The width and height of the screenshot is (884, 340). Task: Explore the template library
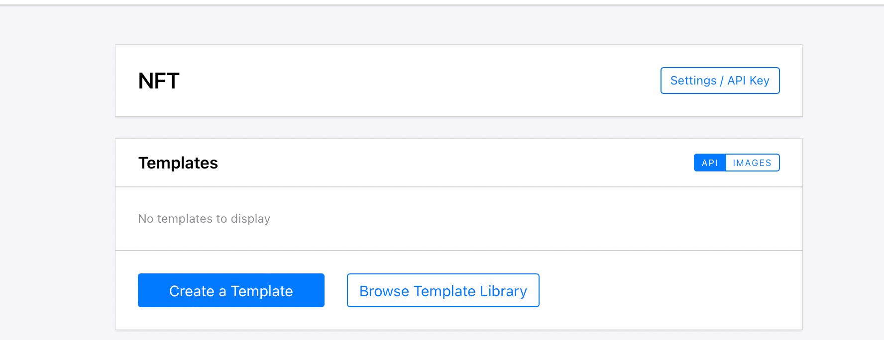[x=443, y=291]
